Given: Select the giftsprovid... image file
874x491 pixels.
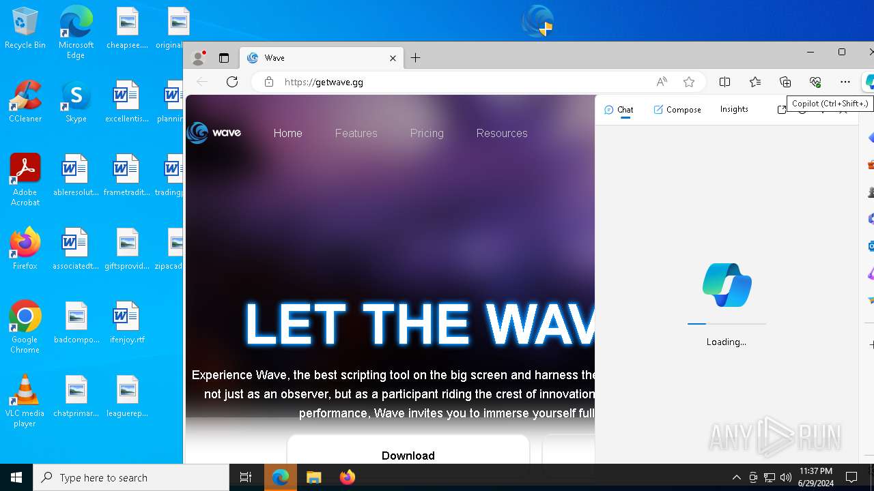Looking at the screenshot, I should (x=127, y=250).
